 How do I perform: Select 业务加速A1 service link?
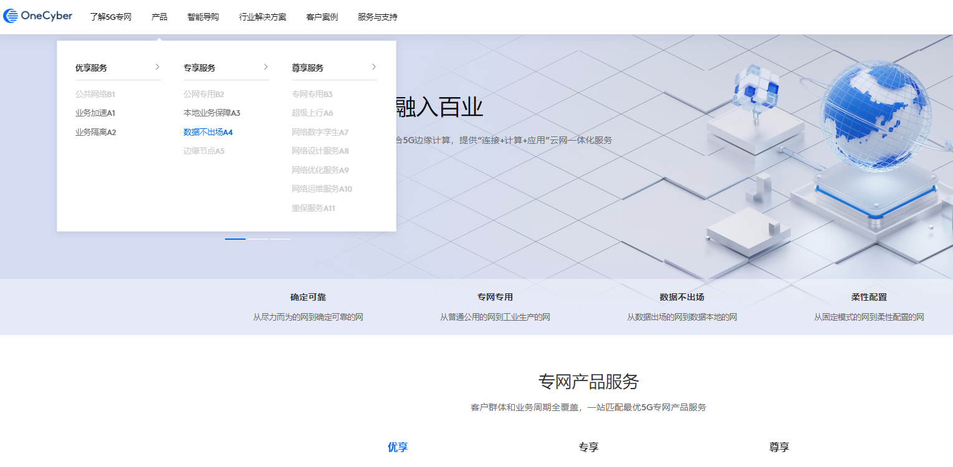click(95, 113)
